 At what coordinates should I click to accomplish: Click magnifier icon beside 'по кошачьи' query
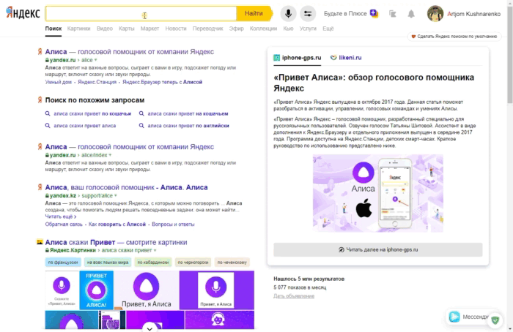pyautogui.click(x=48, y=113)
